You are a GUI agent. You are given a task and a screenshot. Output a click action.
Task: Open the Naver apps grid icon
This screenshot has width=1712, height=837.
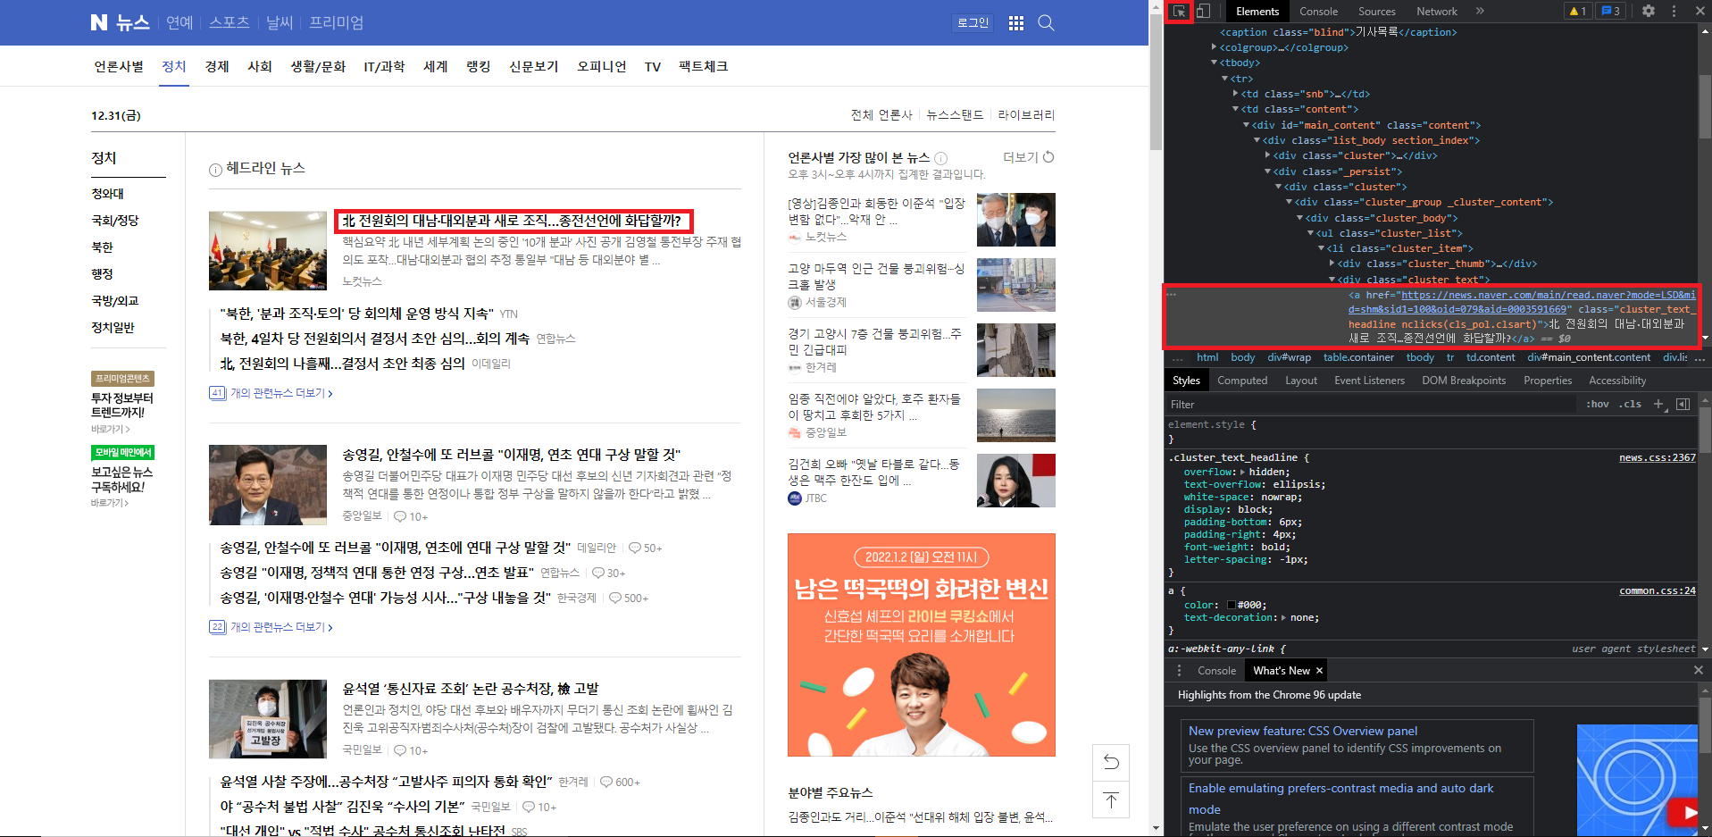click(1016, 23)
